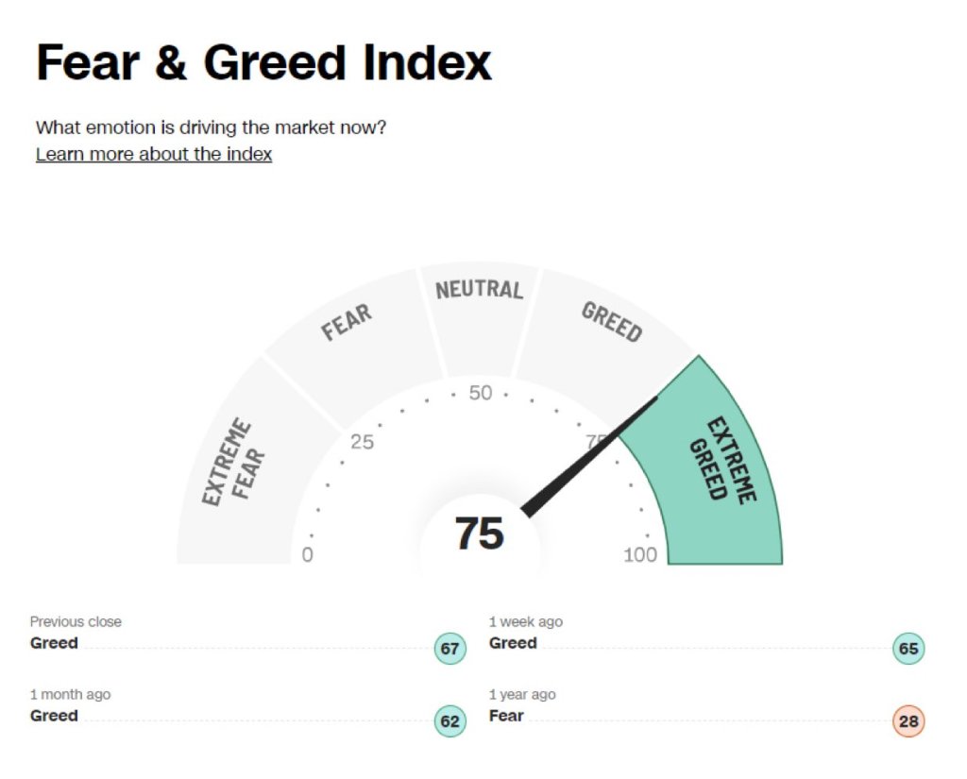Click the 1 month ago badge showing 62
967x779 pixels.
coord(450,722)
